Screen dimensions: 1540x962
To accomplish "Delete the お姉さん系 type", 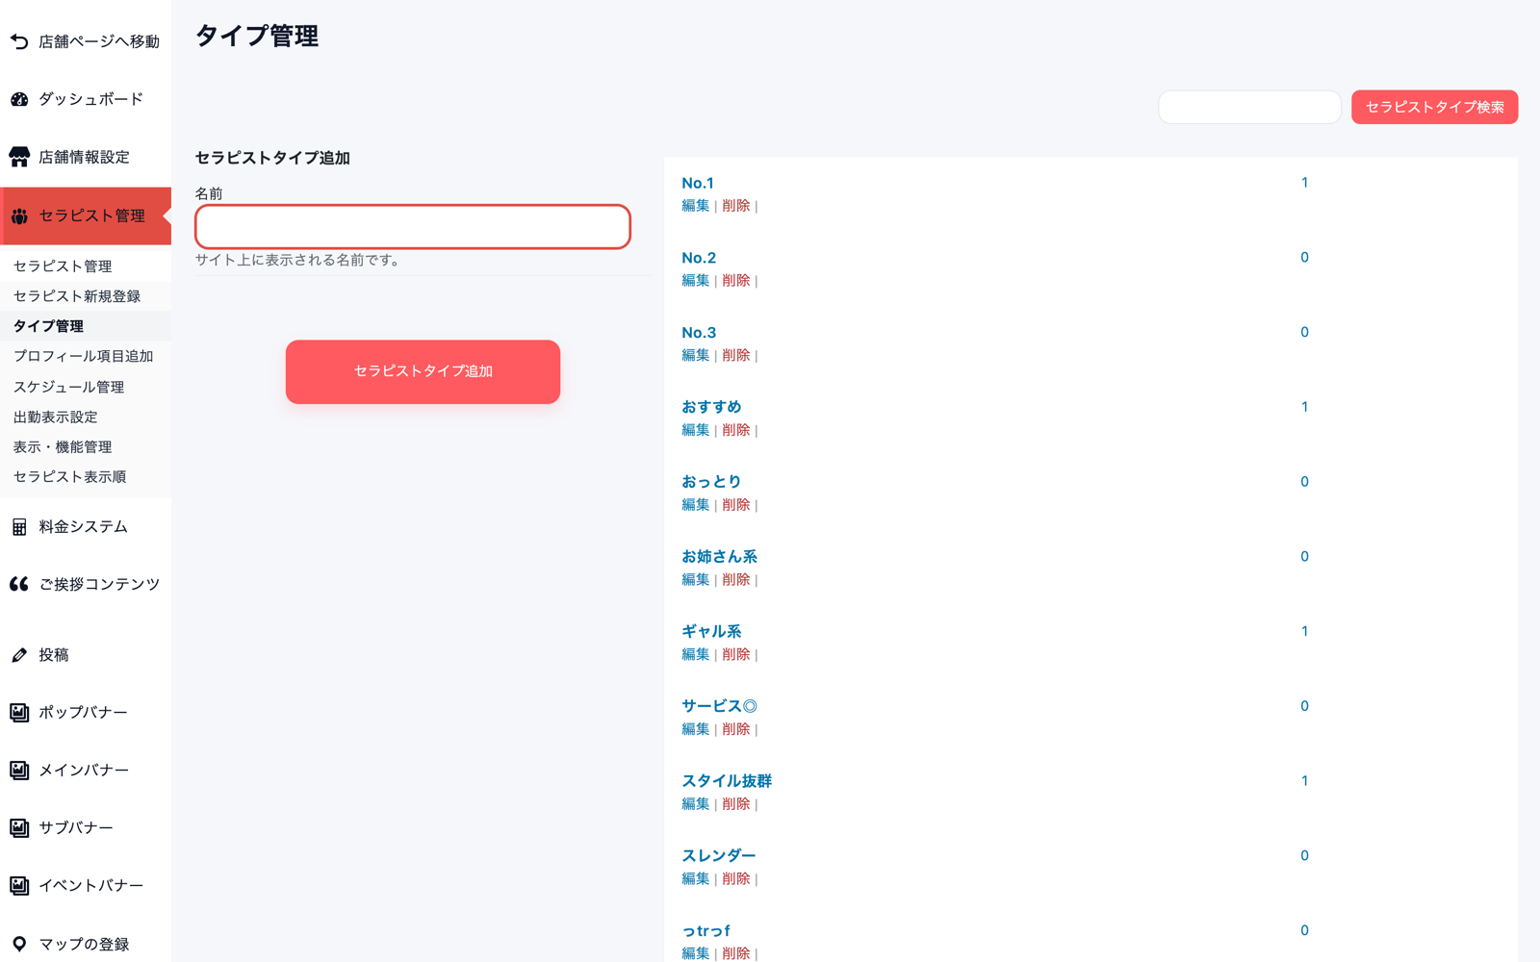I will [735, 580].
